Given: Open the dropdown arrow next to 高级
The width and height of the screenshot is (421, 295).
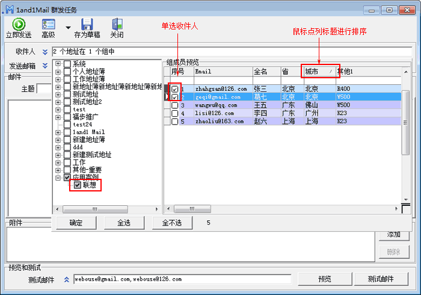Looking at the screenshot, I should tap(68, 28).
